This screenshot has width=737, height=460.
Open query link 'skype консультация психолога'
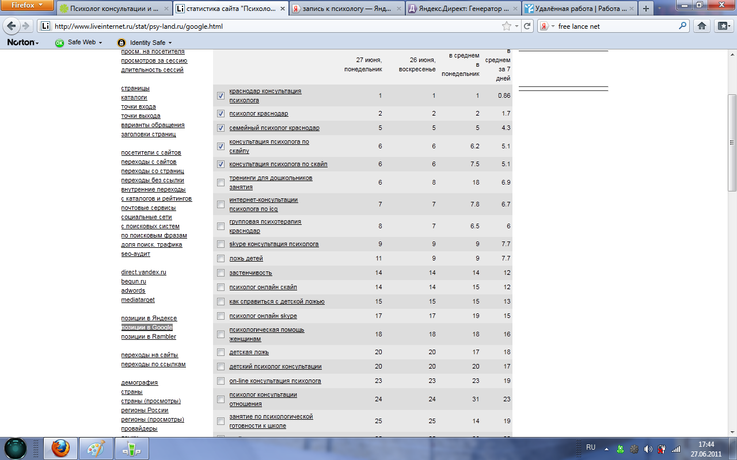coord(274,244)
